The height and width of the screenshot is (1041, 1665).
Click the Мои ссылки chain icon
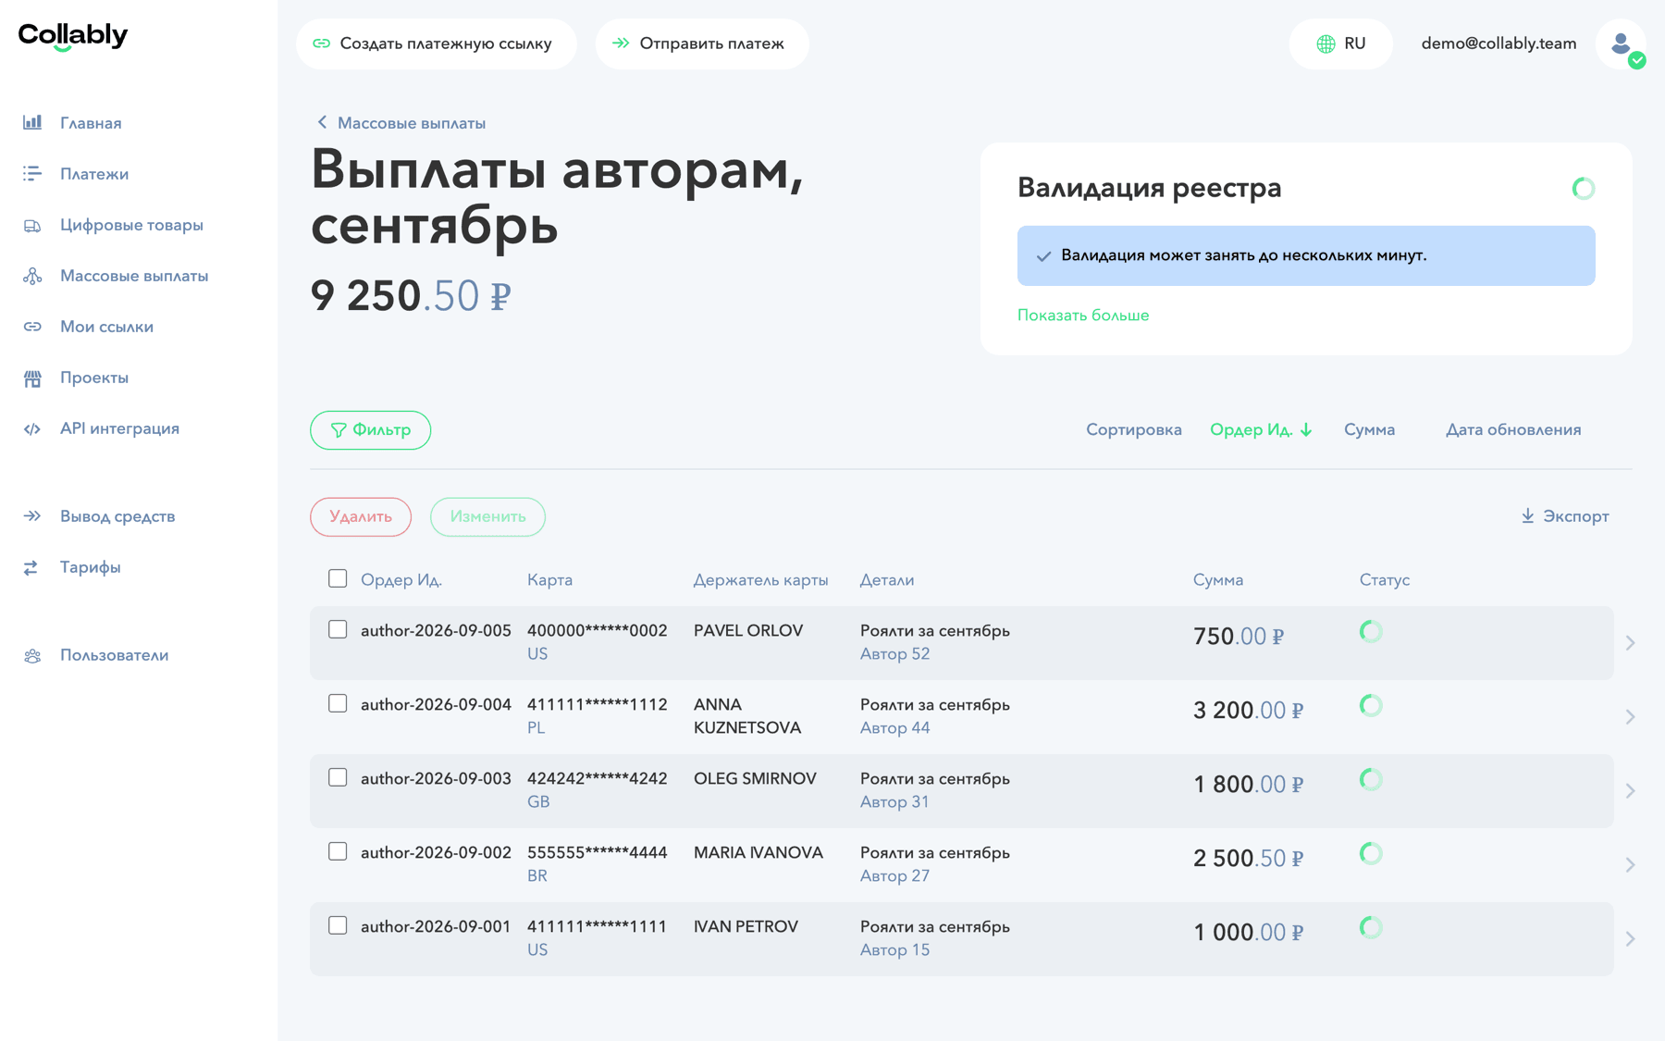point(32,327)
